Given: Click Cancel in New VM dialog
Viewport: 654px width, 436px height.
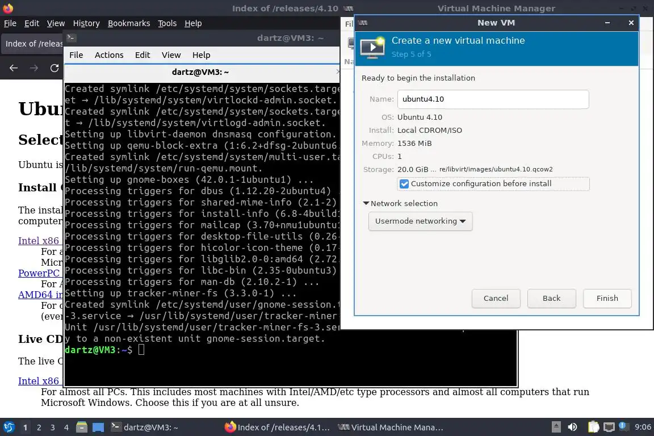Looking at the screenshot, I should pyautogui.click(x=496, y=298).
